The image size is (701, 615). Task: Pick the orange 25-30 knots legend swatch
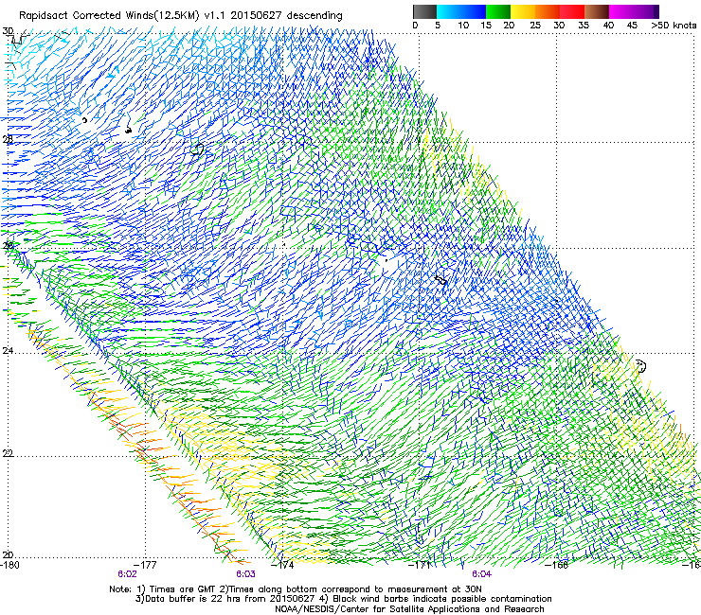[x=548, y=11]
